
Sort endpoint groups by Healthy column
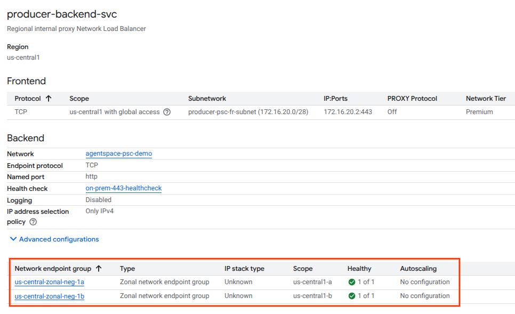pyautogui.click(x=359, y=269)
